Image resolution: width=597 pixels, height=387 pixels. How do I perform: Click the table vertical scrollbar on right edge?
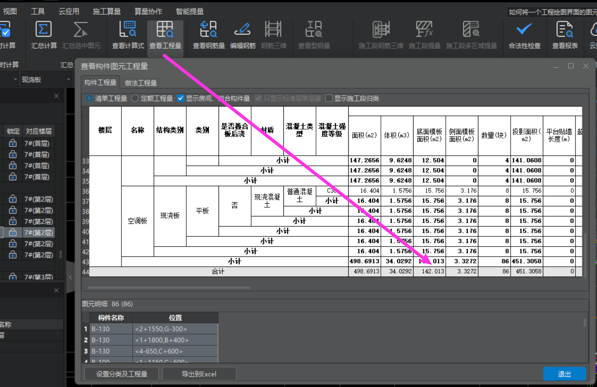[x=585, y=255]
